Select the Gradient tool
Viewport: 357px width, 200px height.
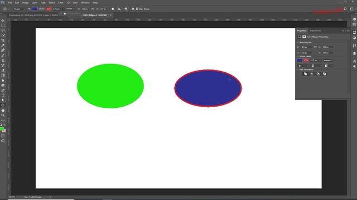point(3,75)
